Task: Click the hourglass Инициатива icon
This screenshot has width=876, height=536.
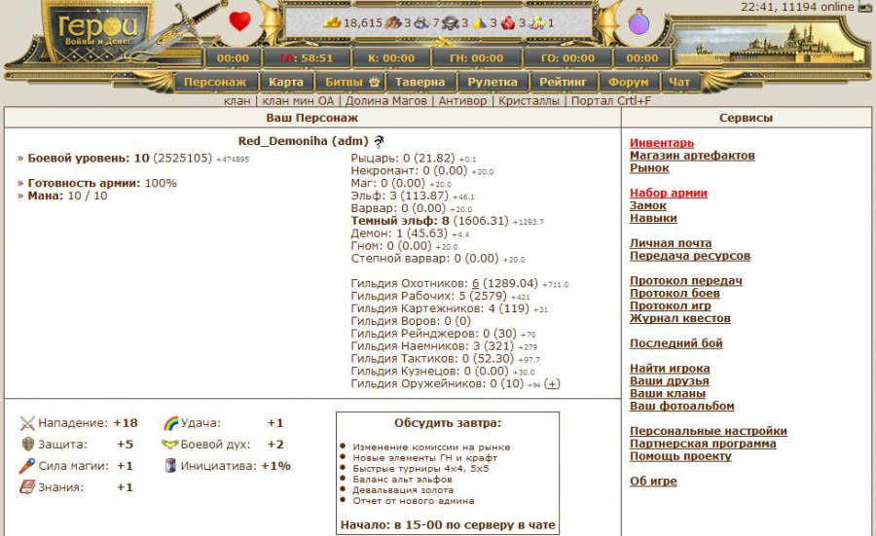Action: [x=171, y=466]
